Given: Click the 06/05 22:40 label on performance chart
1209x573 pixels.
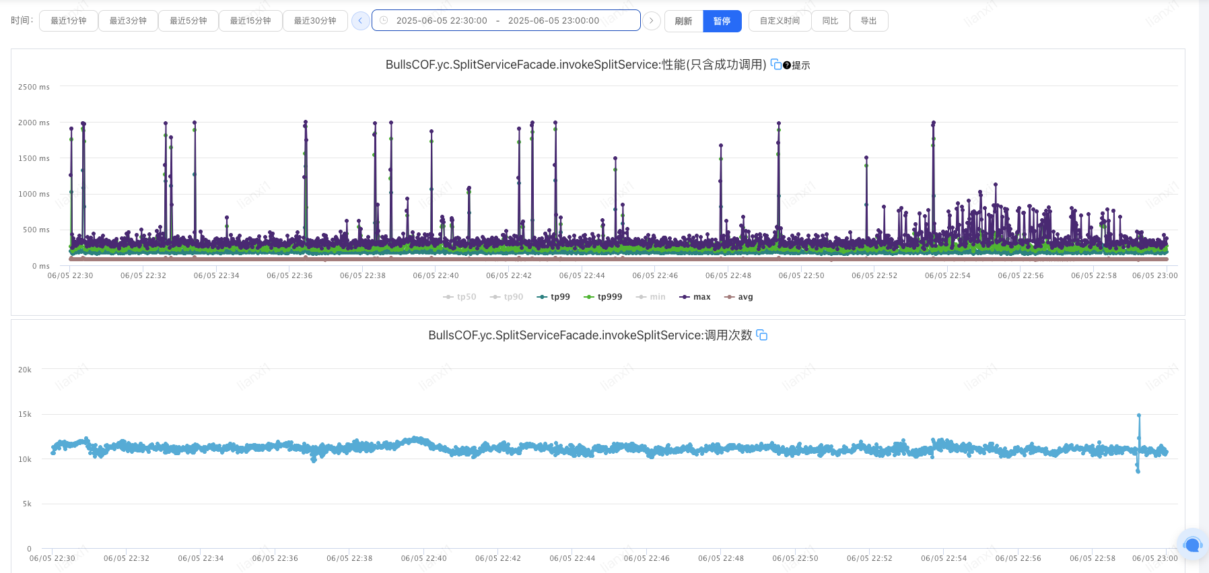Looking at the screenshot, I should coord(436,275).
